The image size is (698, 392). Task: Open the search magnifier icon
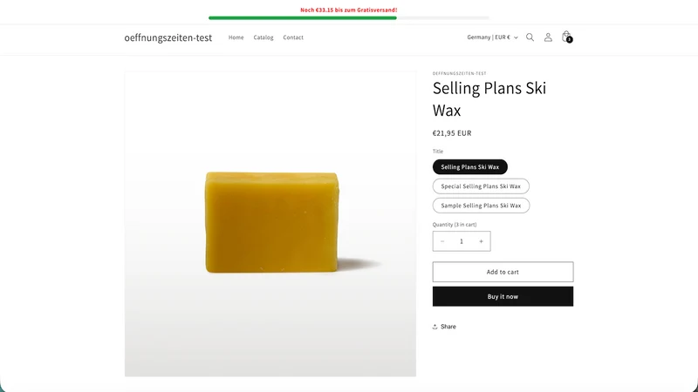click(x=530, y=37)
